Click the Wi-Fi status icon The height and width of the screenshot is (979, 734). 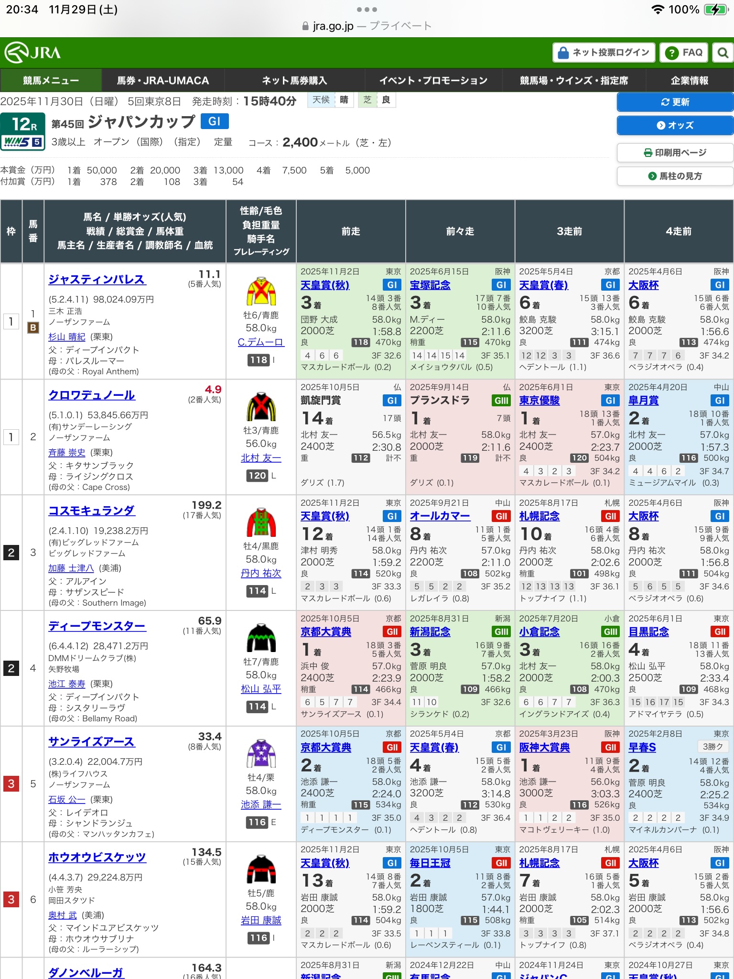point(658,10)
